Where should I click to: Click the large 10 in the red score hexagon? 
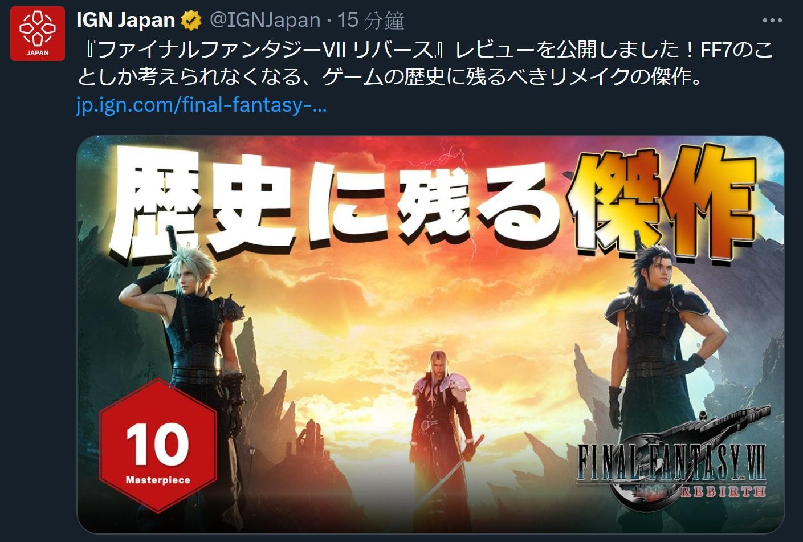click(157, 445)
